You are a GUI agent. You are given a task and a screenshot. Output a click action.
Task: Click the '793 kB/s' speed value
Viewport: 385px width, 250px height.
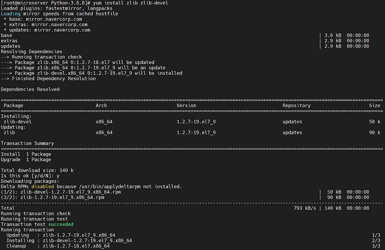[305, 208]
